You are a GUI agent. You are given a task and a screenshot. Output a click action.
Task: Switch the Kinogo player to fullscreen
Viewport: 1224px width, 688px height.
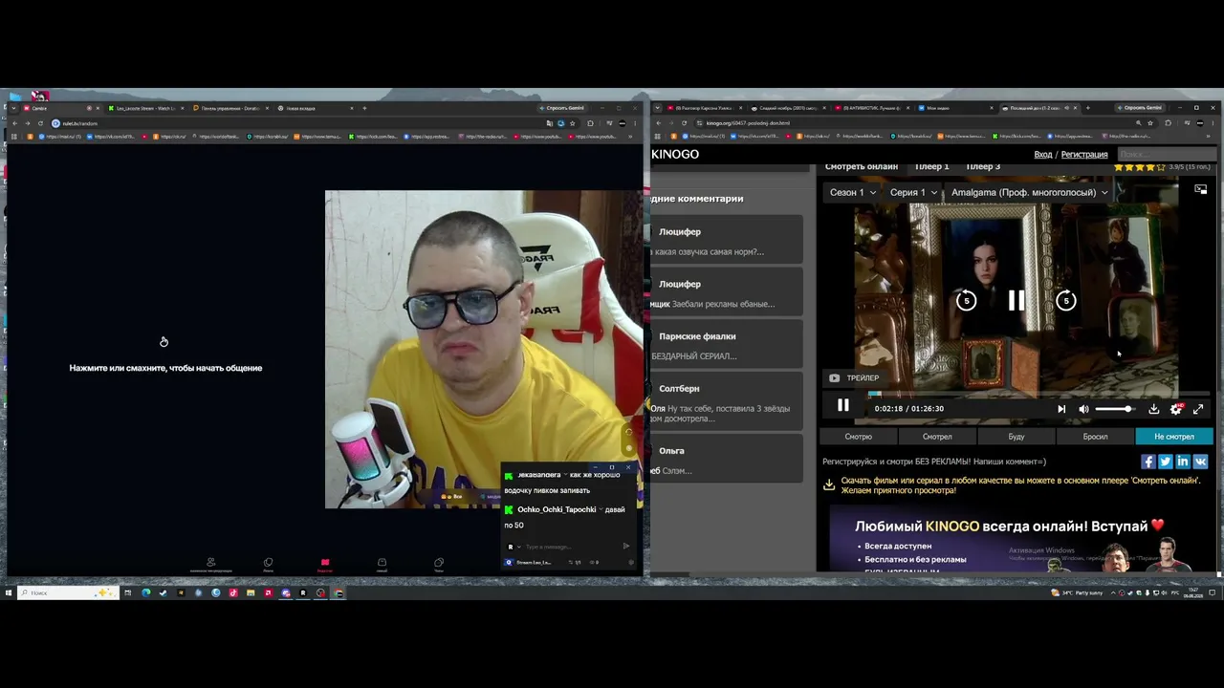click(1198, 409)
